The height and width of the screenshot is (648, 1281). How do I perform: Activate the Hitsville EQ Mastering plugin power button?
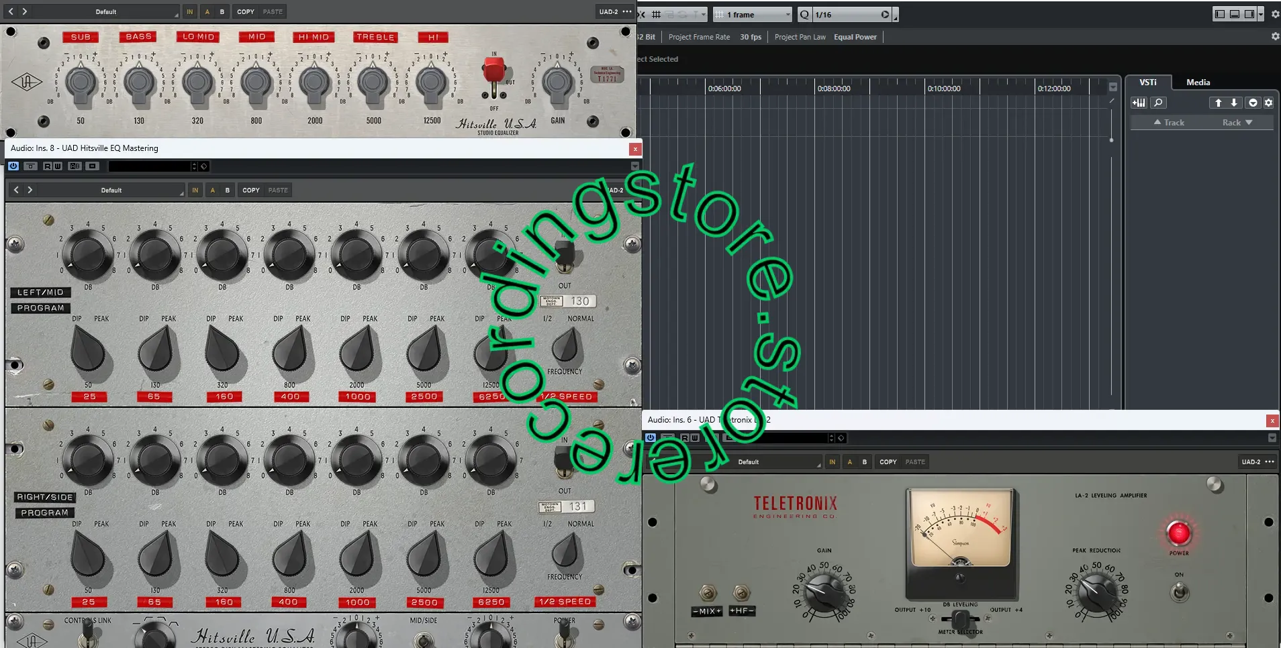13,166
